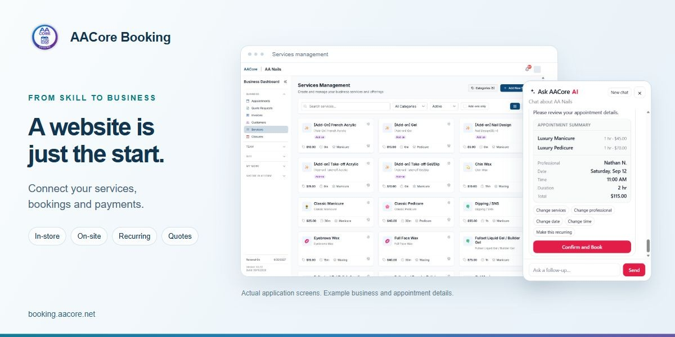Click the AACore Booking round logo
The width and height of the screenshot is (675, 337).
(45, 37)
